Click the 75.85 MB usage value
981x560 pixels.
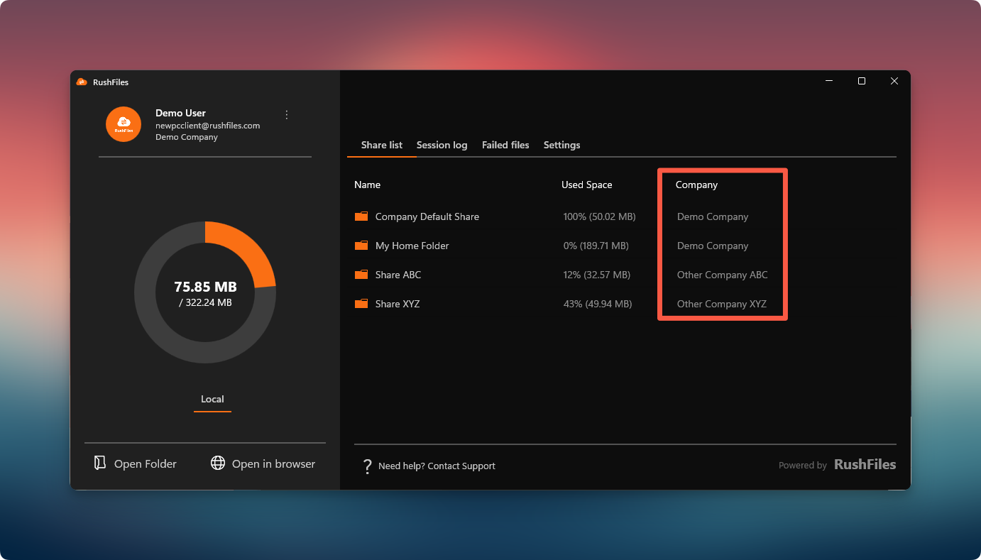[x=205, y=287]
